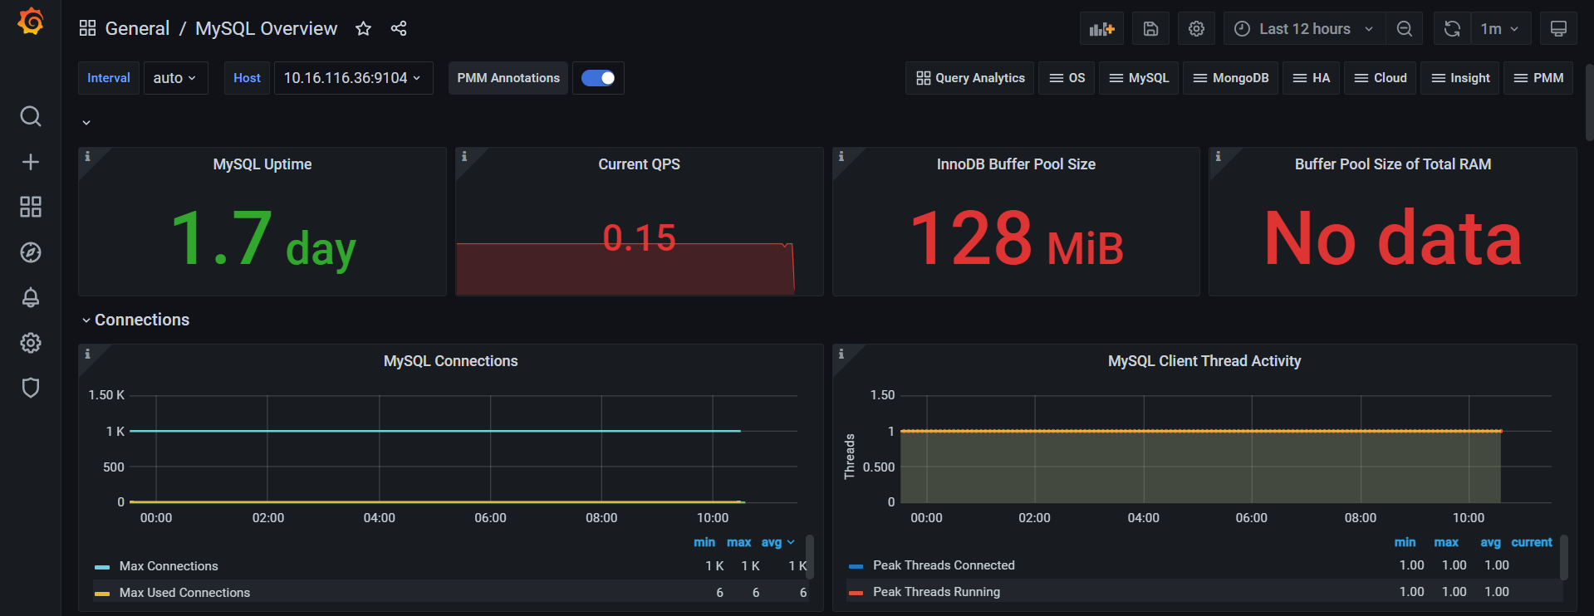This screenshot has height=616, width=1594.
Task: Star the MySQL Overview dashboard
Action: click(363, 28)
